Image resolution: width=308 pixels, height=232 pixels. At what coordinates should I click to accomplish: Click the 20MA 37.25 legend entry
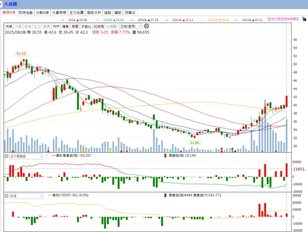[144, 20]
